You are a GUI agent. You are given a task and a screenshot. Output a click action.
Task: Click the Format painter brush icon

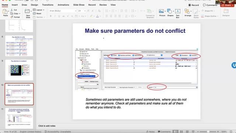click(11, 17)
